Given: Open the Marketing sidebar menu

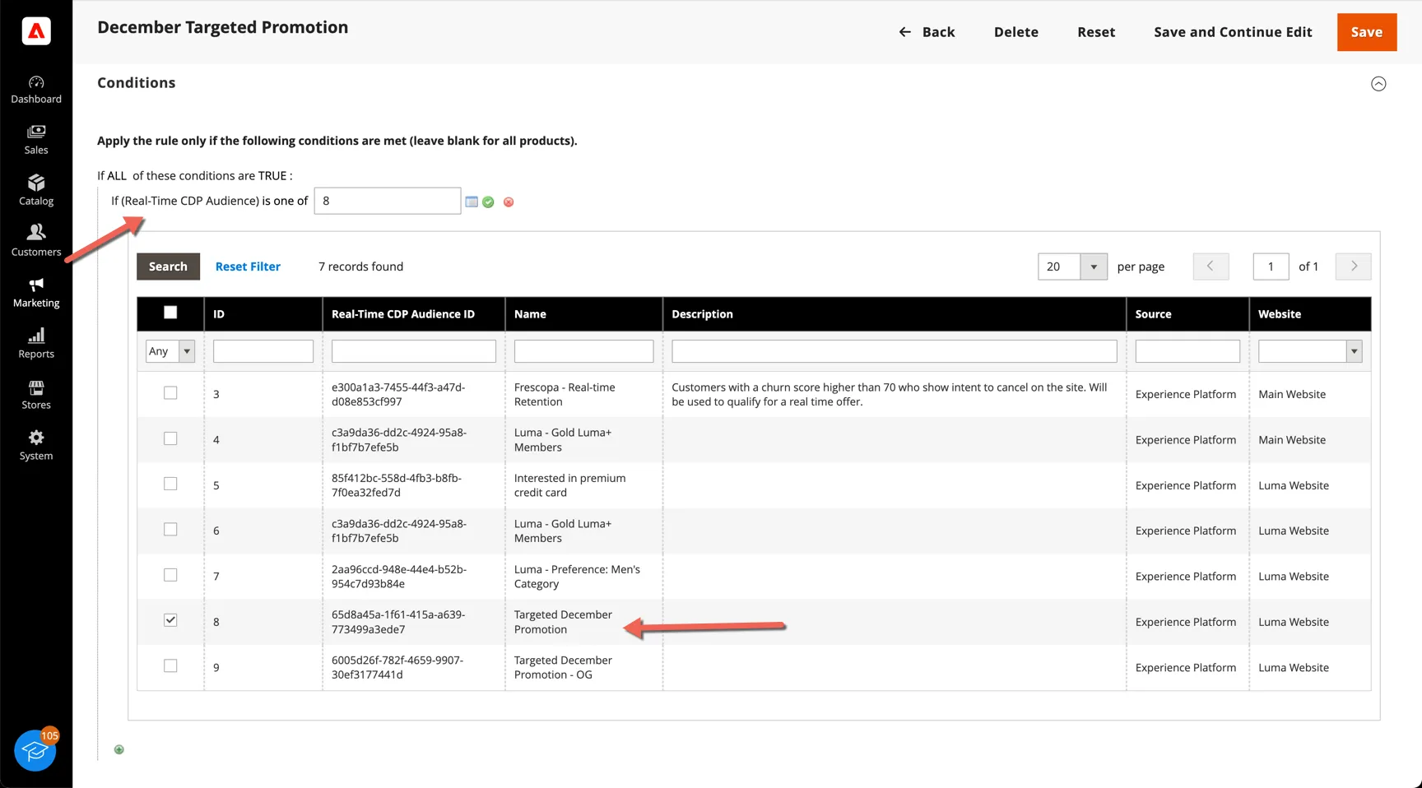Looking at the screenshot, I should tap(36, 292).
